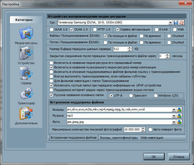
Task: Decrease the max photo pixels spinner
Action: pos(143,131)
